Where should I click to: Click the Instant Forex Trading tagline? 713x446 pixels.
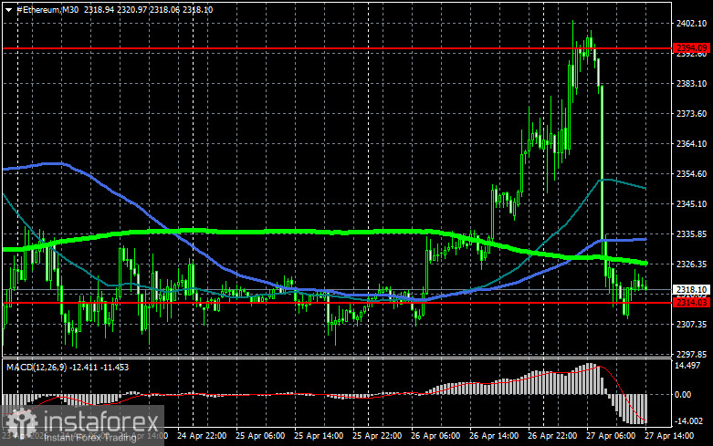[90, 438]
